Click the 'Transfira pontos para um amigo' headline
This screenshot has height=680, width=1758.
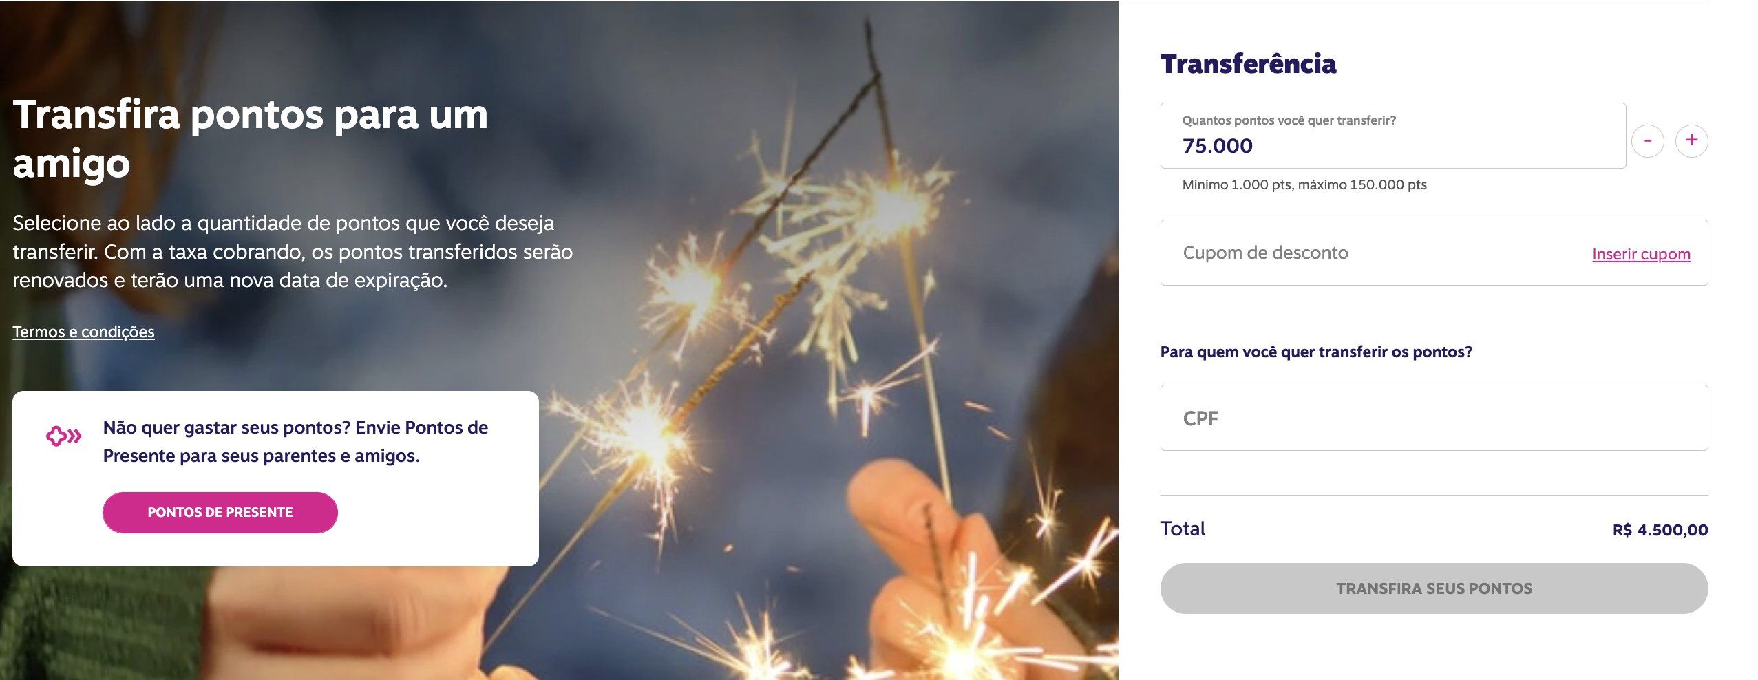[x=251, y=138]
